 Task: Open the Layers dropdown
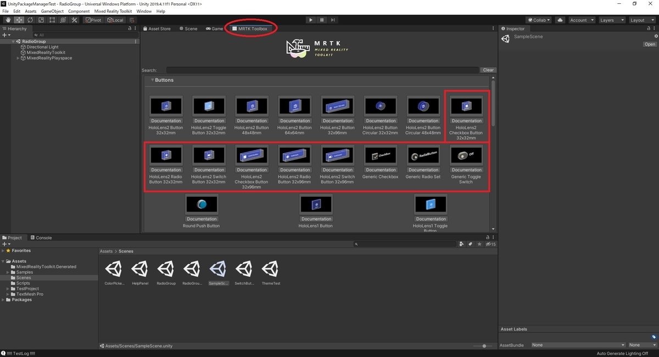point(611,20)
